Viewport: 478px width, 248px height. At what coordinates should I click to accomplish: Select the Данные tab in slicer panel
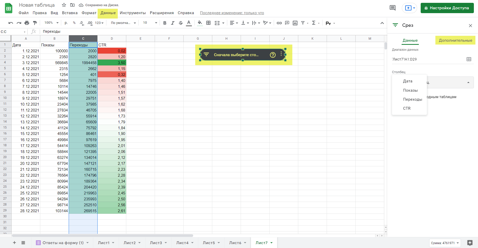[x=410, y=40]
